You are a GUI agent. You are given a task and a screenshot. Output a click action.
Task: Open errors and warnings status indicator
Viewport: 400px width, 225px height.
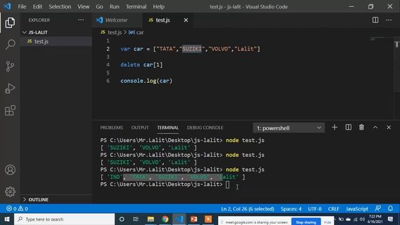(x=17, y=209)
